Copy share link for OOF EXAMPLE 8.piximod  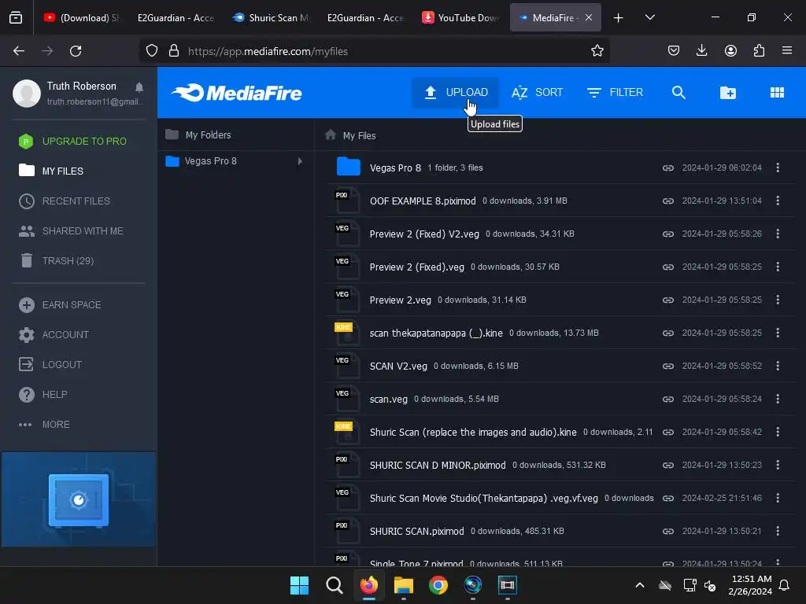tap(667, 201)
